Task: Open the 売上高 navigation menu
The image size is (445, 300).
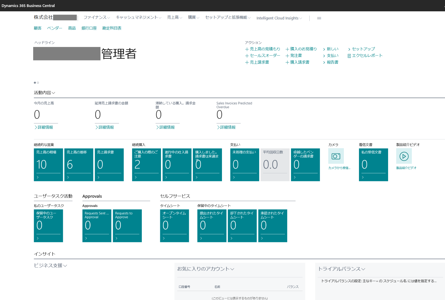Action: [x=174, y=18]
